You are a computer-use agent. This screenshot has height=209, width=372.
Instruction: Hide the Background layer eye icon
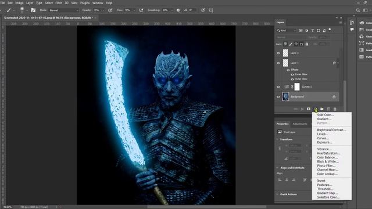click(x=278, y=97)
